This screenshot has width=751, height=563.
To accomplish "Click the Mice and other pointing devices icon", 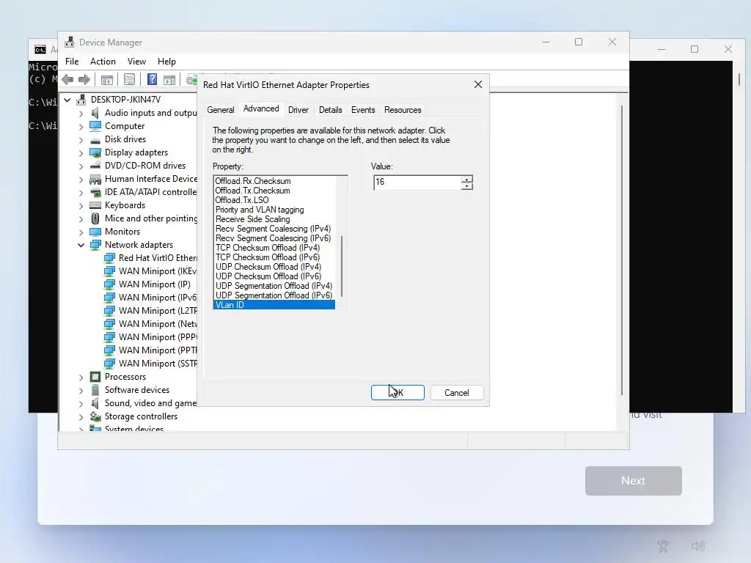I will point(95,218).
